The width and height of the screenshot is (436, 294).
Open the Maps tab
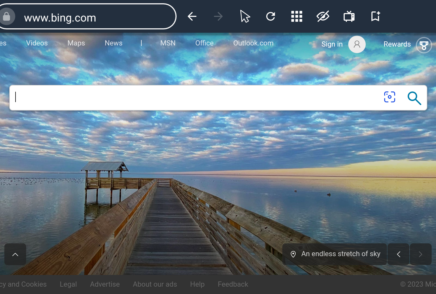76,43
